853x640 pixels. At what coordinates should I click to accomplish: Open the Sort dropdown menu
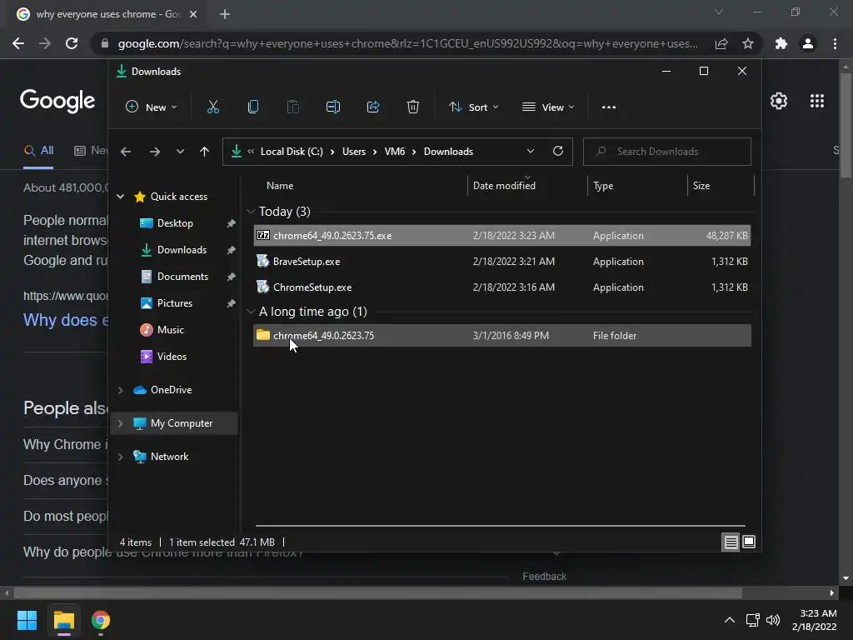click(473, 107)
